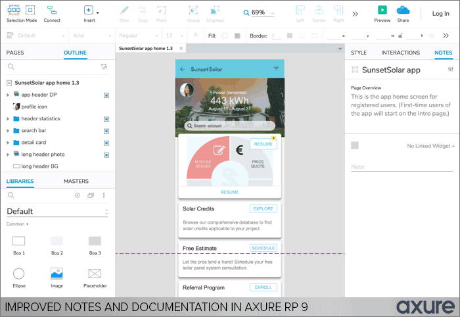Click the add library plus icon
Viewport: 460px width, 317px height.
[x=77, y=195]
